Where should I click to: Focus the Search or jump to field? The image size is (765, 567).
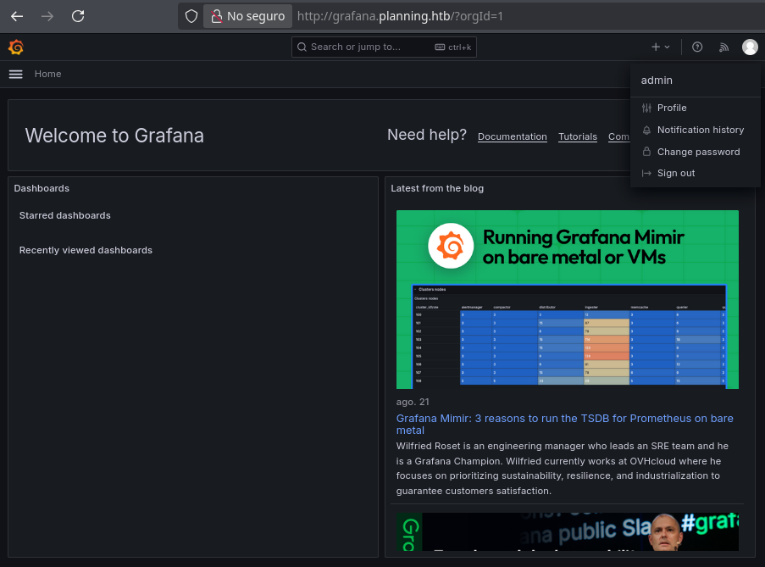384,47
